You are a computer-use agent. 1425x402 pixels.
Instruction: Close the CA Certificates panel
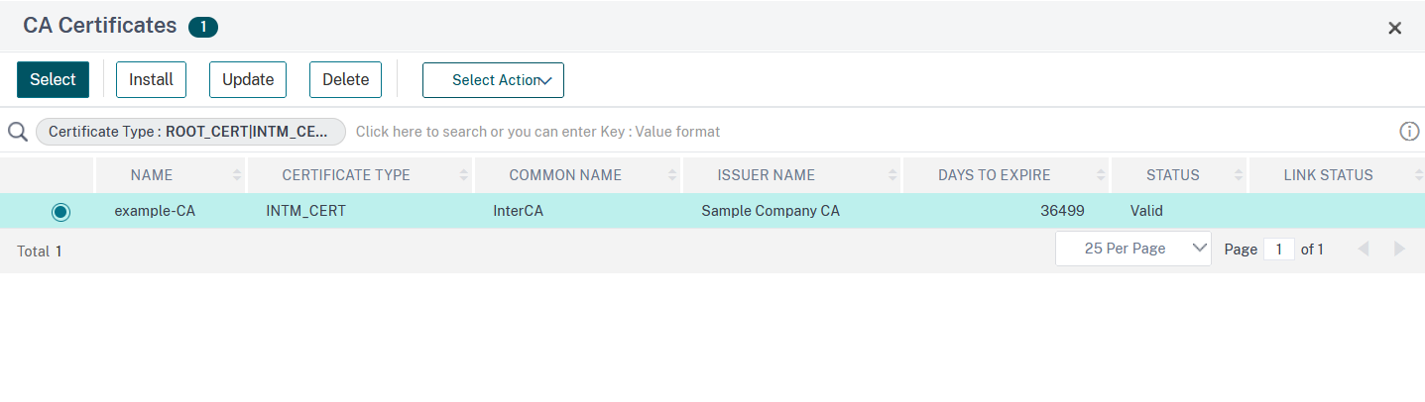pos(1394,28)
